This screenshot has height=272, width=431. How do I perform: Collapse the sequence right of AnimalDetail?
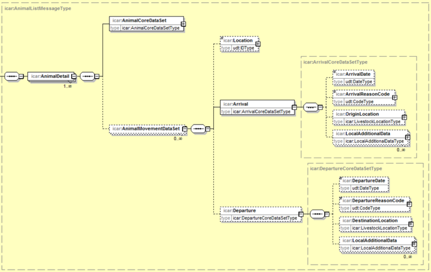(97, 76)
